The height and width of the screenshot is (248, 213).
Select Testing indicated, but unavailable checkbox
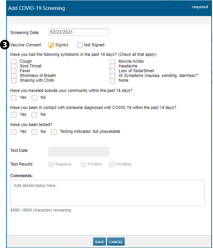point(54,132)
